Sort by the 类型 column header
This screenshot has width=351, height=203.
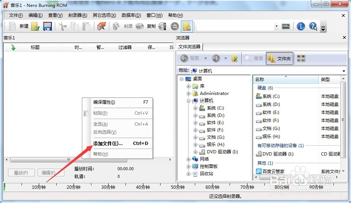pos(329,79)
